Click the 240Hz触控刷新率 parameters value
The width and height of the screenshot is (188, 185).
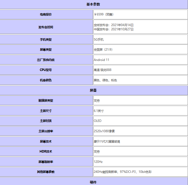(x=123, y=172)
